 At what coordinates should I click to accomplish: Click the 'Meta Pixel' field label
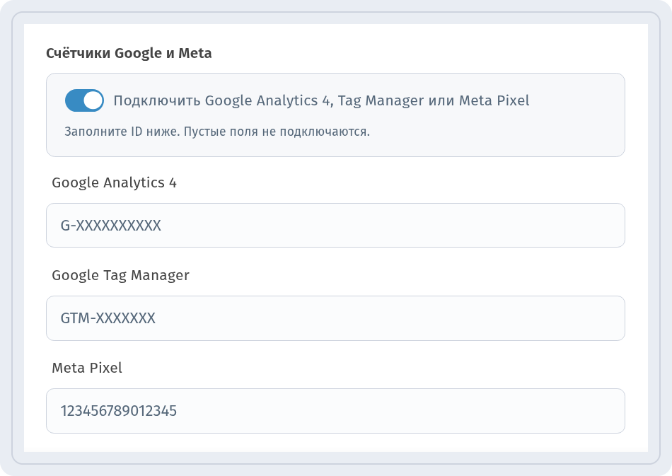(87, 368)
